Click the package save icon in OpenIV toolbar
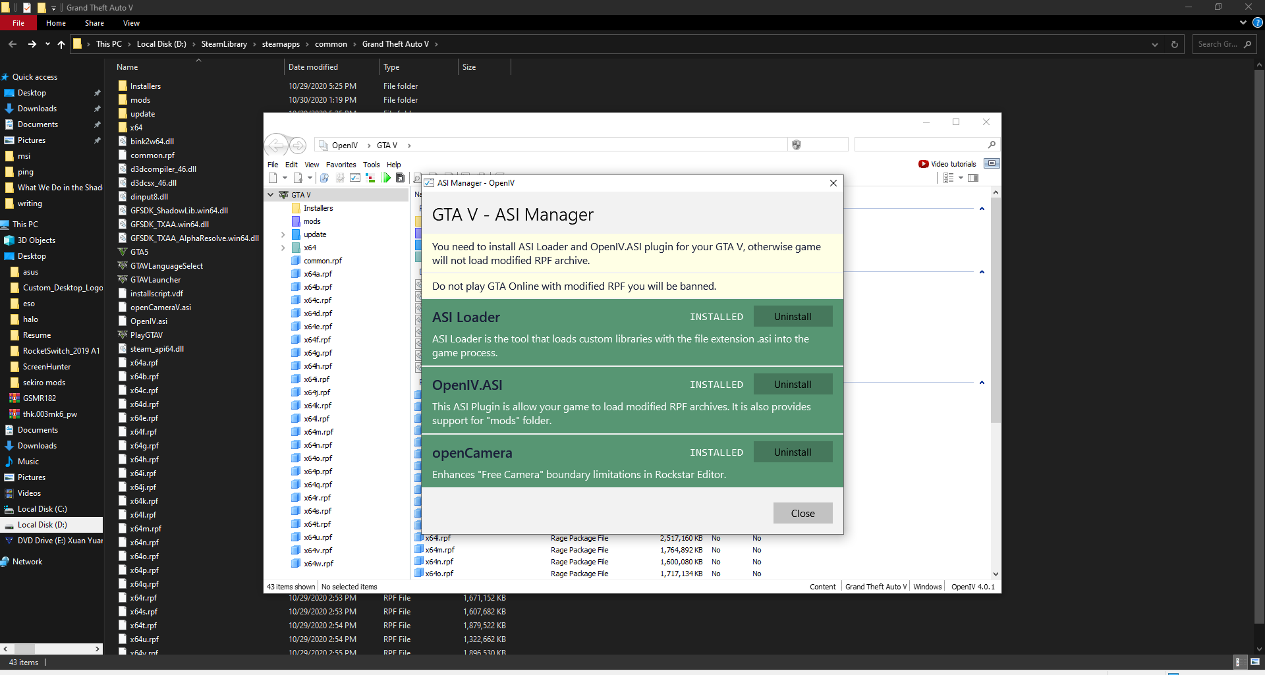 tap(401, 178)
